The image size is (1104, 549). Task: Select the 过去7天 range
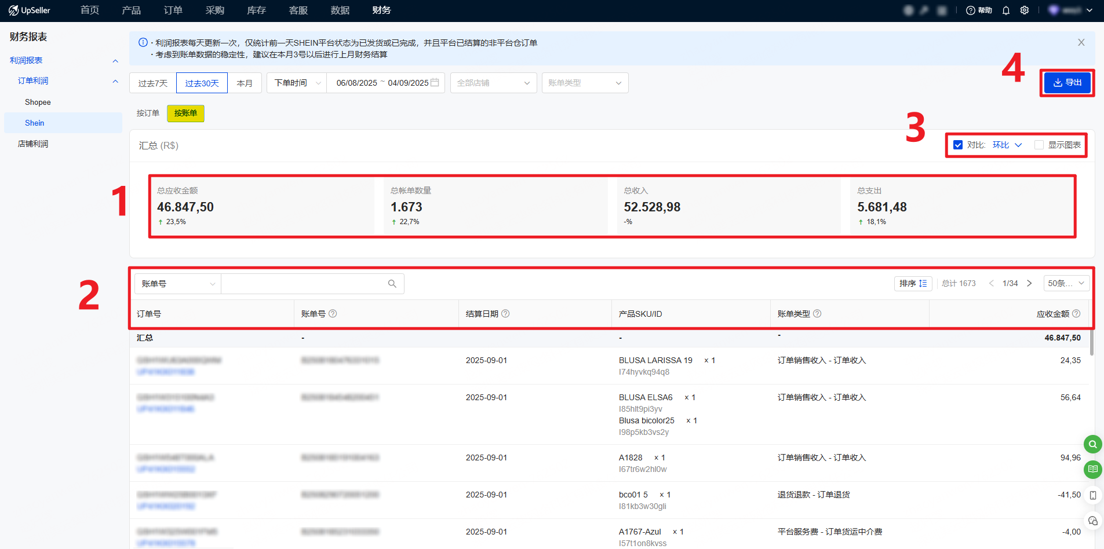point(153,83)
